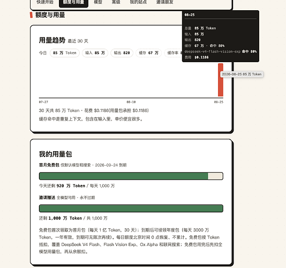
Task: Click the 85 万 Token chip beside 今日
Action: pos(65,53)
